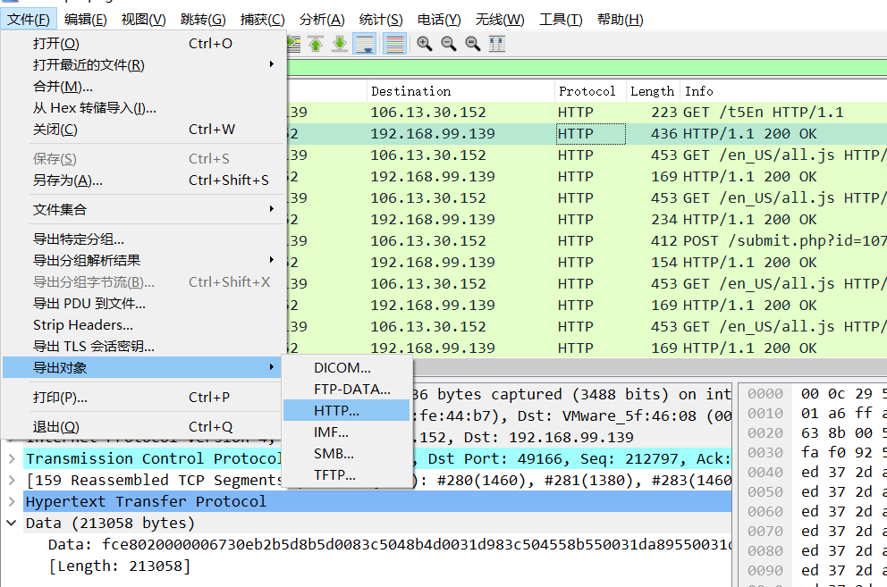Click the resize columns toolbar icon
This screenshot has width=887, height=587.
tap(497, 44)
